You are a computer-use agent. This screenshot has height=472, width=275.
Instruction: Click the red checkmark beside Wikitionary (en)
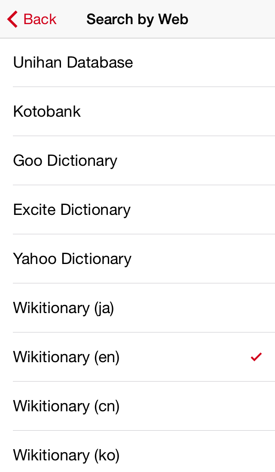[256, 357]
